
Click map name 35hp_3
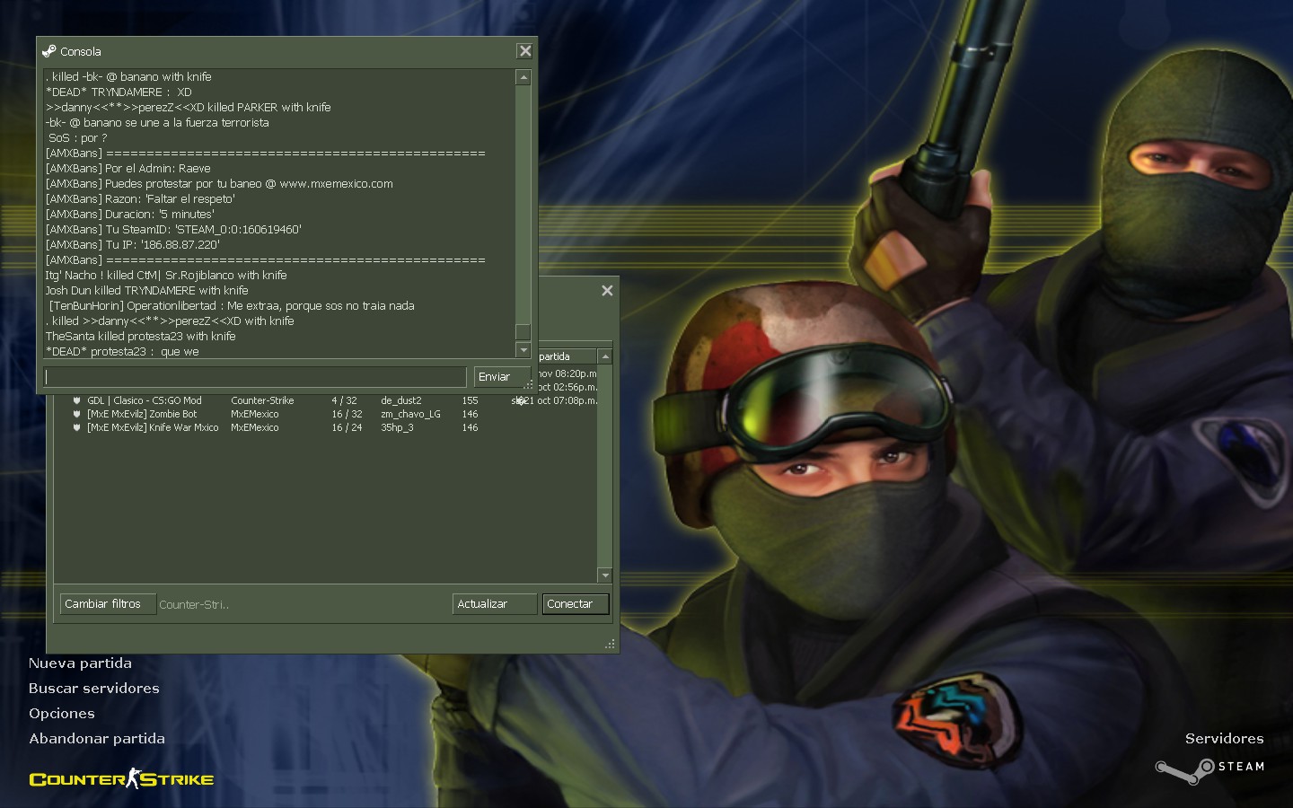[x=397, y=427]
